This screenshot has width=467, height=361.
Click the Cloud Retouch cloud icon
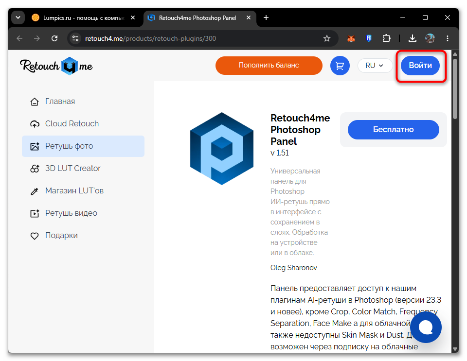pos(35,124)
